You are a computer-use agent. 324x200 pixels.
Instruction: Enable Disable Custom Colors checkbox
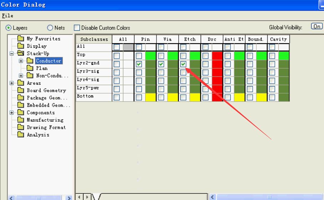coord(77,28)
